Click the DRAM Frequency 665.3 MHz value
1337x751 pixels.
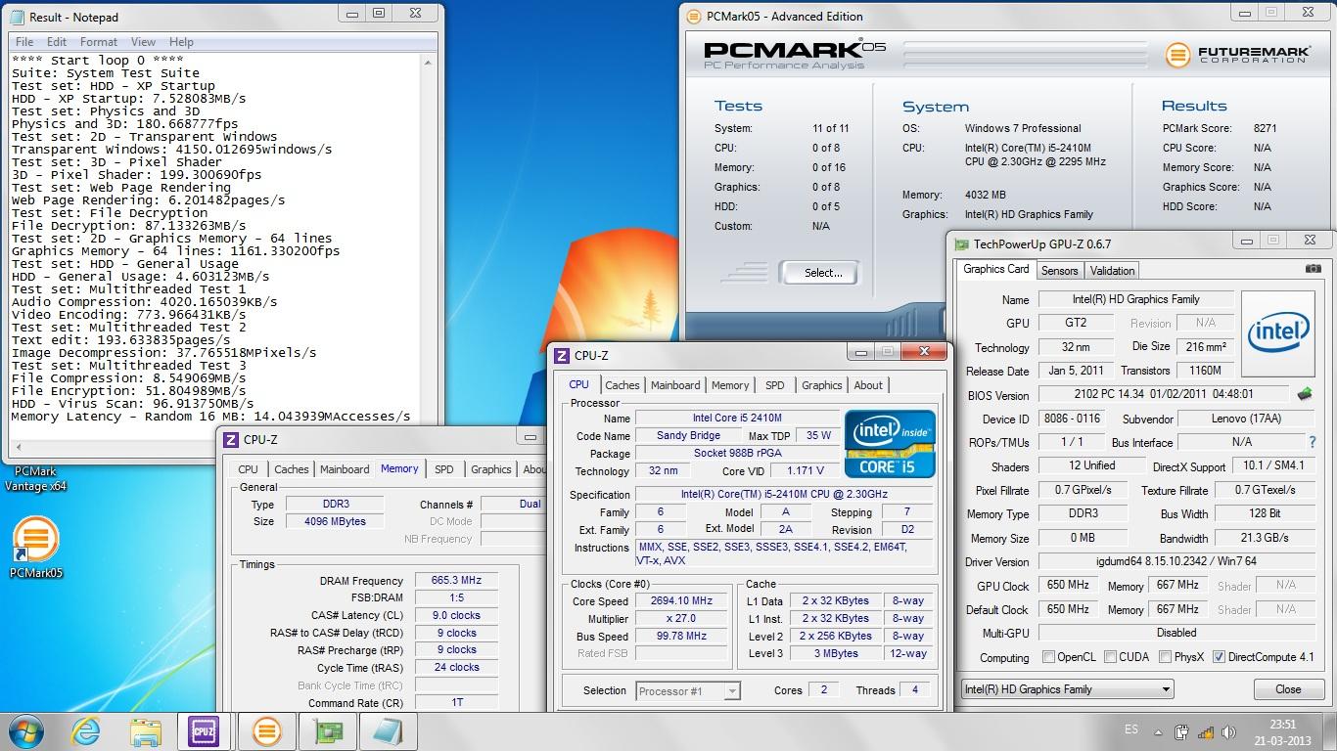click(x=456, y=581)
